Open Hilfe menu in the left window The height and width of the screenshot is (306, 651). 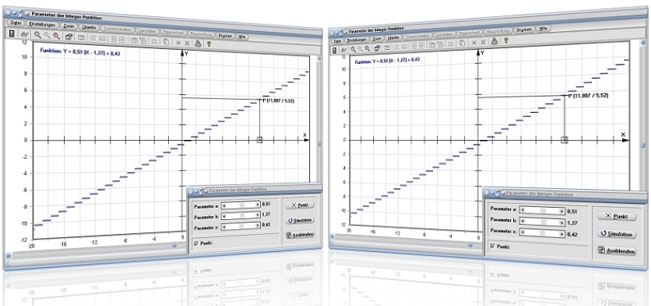(243, 37)
